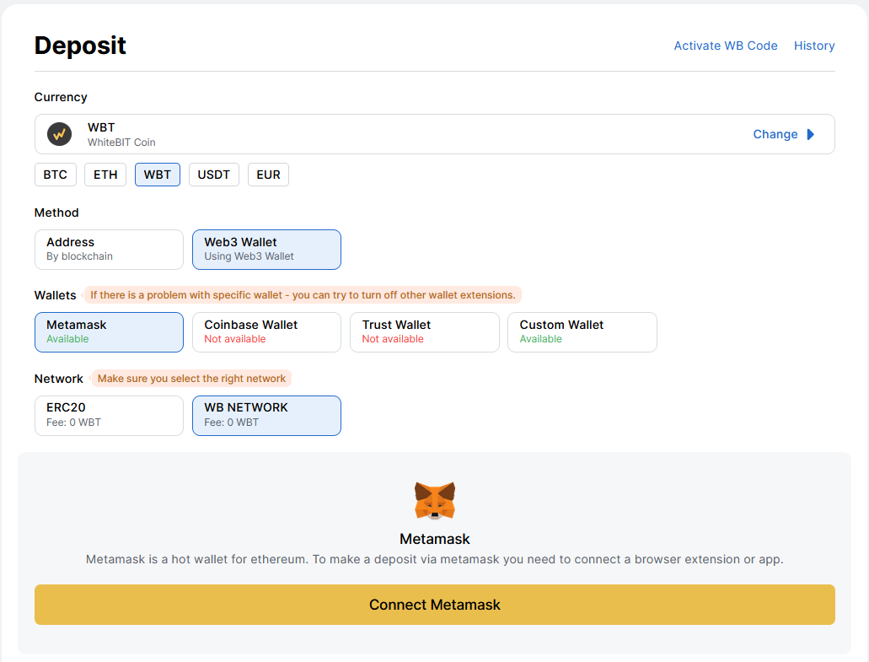
Task: Choose the ERC20 network
Action: [110, 415]
